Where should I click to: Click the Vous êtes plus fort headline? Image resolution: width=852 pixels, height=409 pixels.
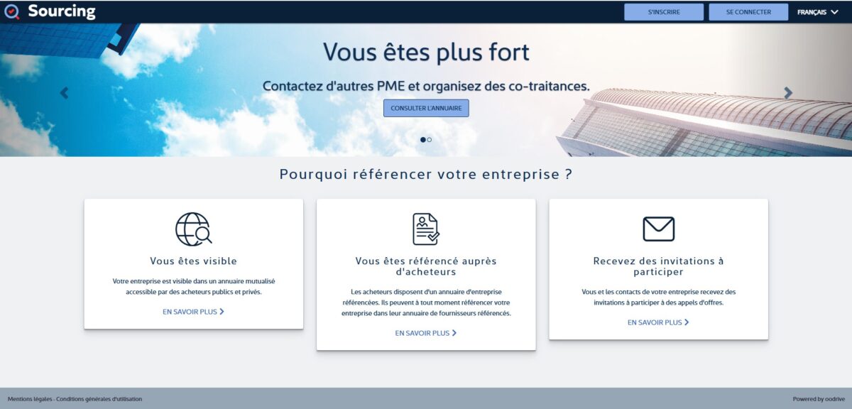(x=426, y=52)
